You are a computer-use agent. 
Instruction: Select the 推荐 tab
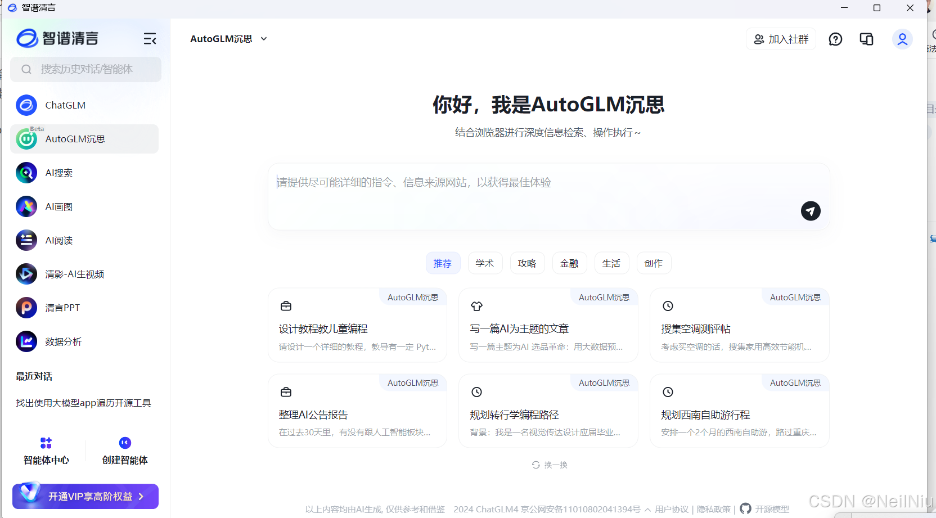[443, 263]
